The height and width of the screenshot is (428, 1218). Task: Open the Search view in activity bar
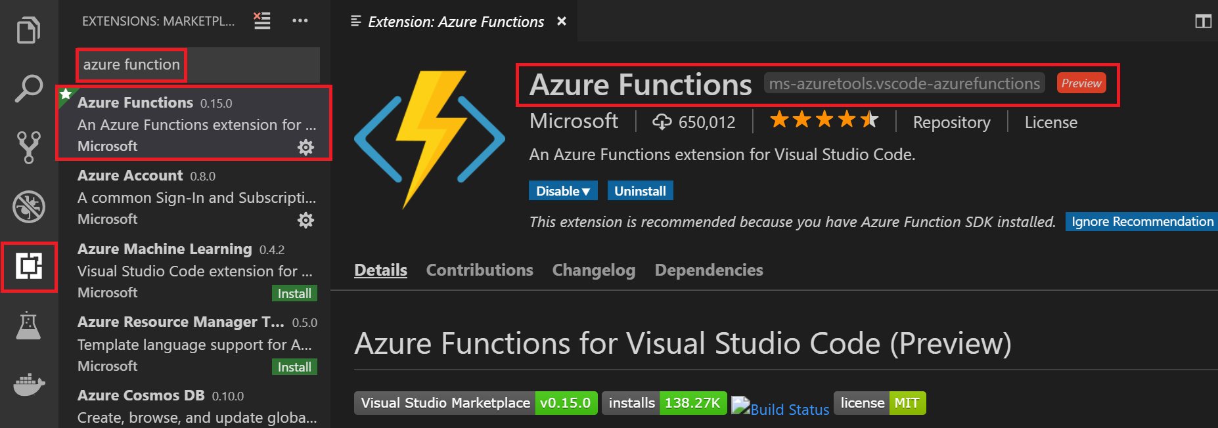pos(28,89)
